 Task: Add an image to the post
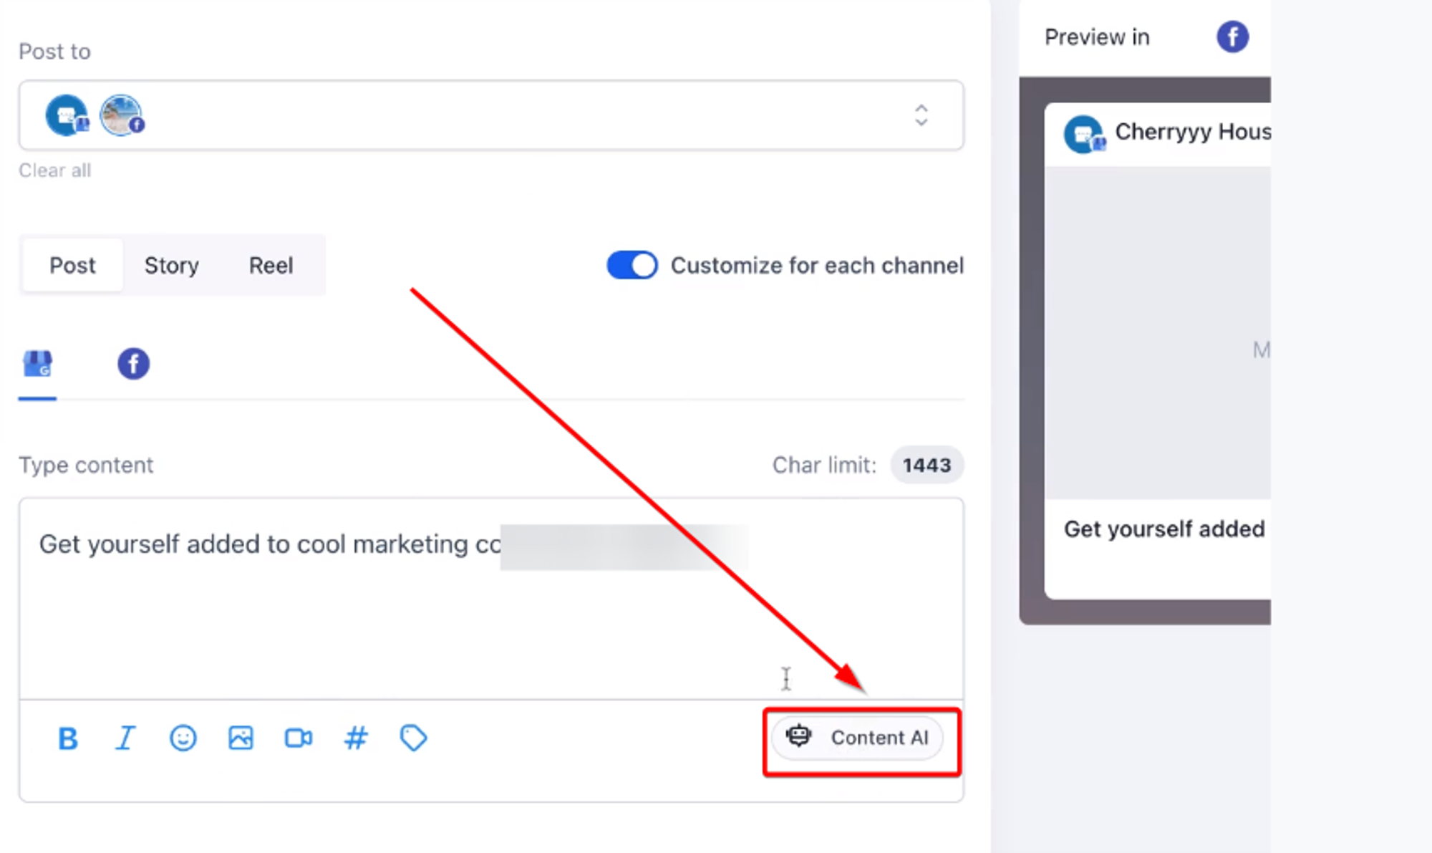241,738
